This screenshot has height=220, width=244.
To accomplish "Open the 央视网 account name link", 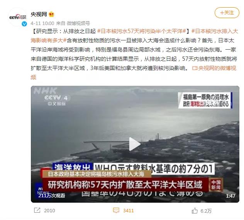I will pyautogui.click(x=39, y=14).
